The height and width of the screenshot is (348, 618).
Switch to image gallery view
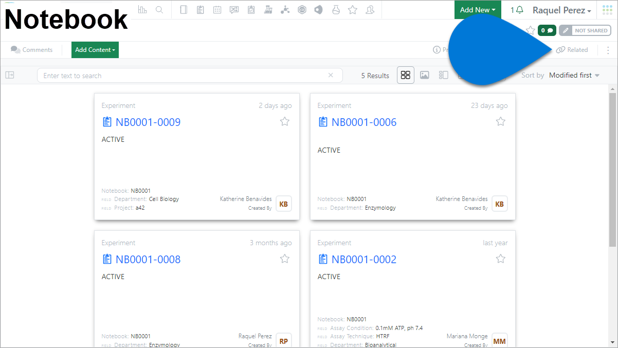click(424, 75)
